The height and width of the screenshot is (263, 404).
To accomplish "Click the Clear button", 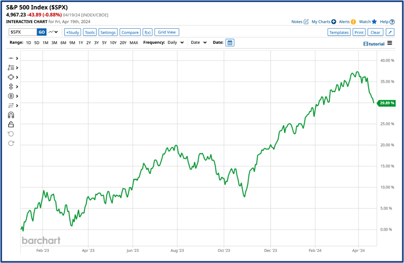I will point(375,32).
